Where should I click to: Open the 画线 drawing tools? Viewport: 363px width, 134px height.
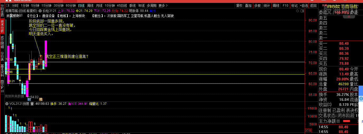276,6
